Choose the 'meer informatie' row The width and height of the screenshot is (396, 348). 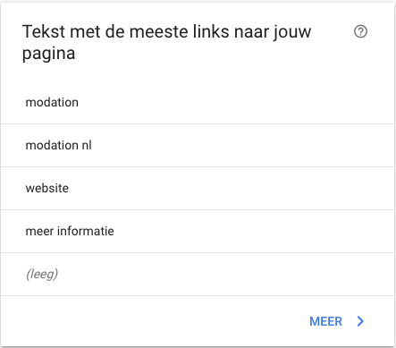pos(198,231)
